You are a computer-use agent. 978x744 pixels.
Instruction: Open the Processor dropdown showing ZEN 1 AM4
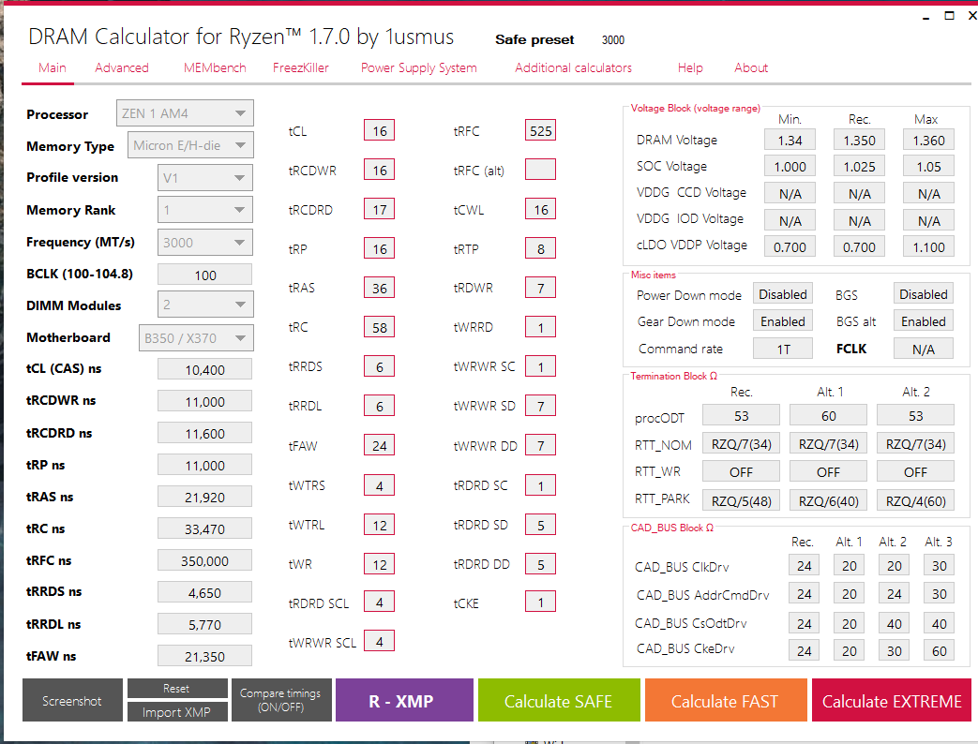pyautogui.click(x=185, y=113)
